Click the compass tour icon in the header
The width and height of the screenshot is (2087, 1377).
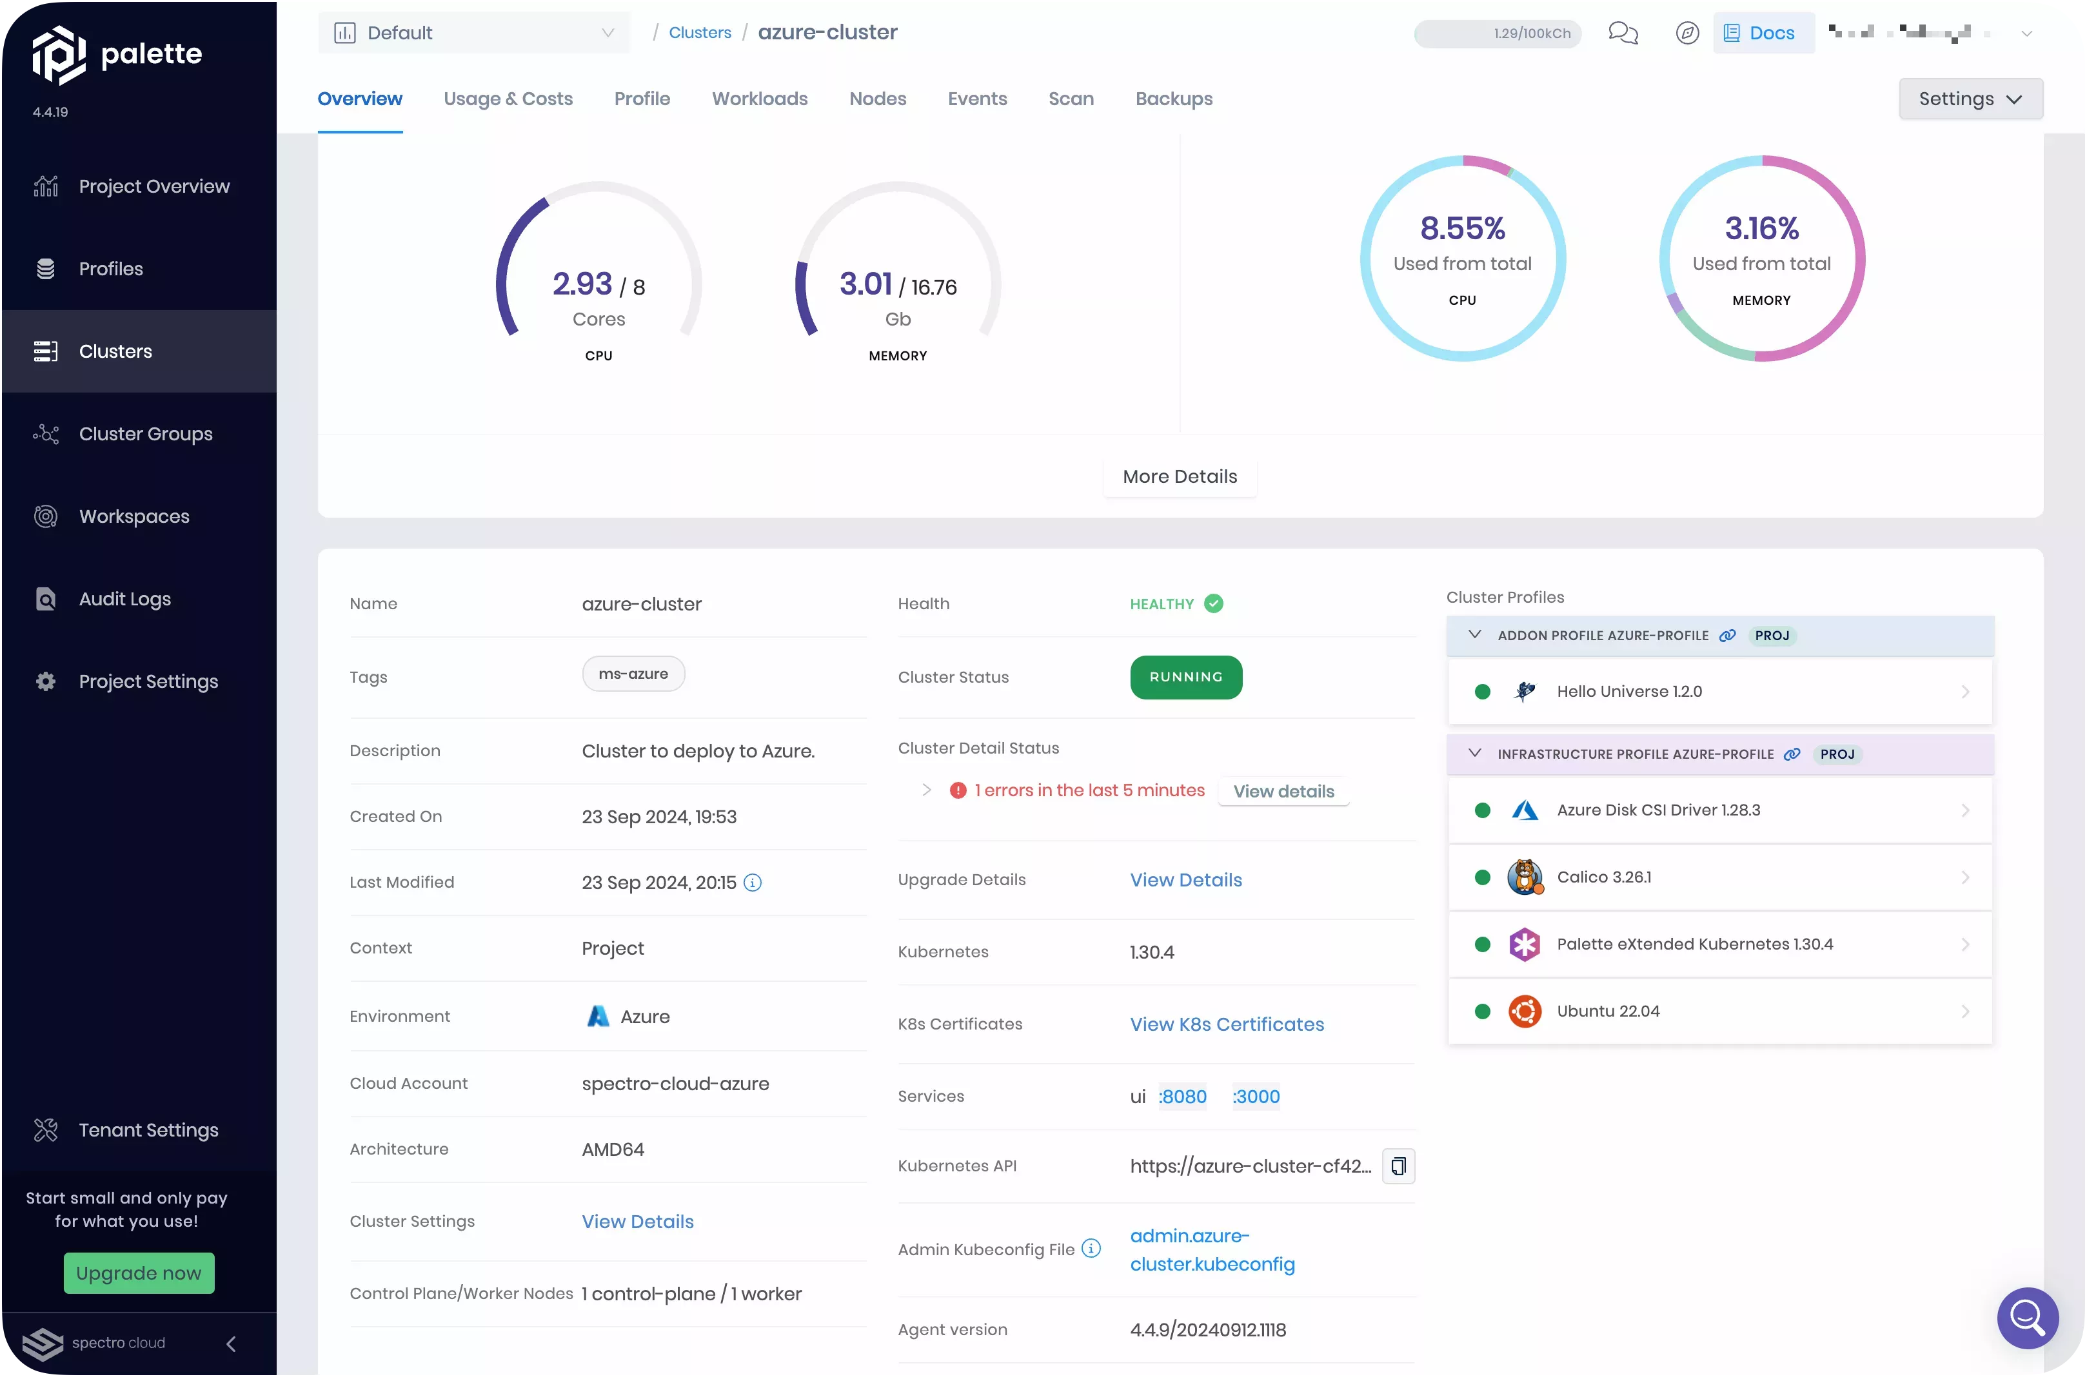(1687, 34)
